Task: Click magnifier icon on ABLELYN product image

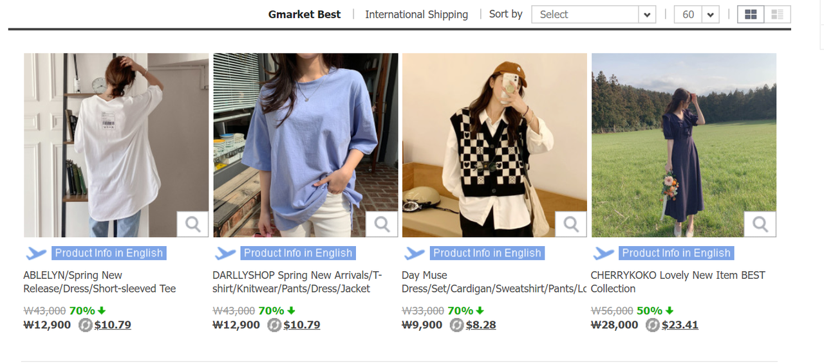Action: (192, 224)
